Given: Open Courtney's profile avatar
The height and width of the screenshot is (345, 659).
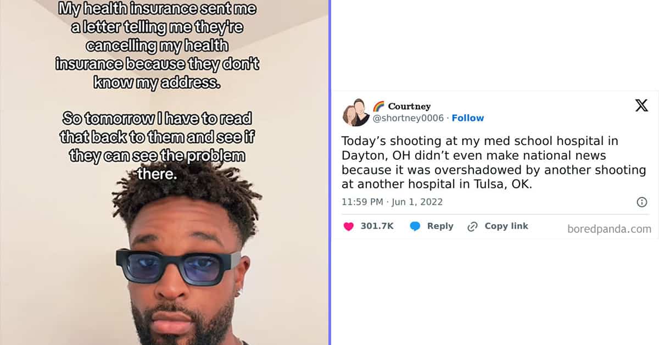Looking at the screenshot, I should 356,113.
